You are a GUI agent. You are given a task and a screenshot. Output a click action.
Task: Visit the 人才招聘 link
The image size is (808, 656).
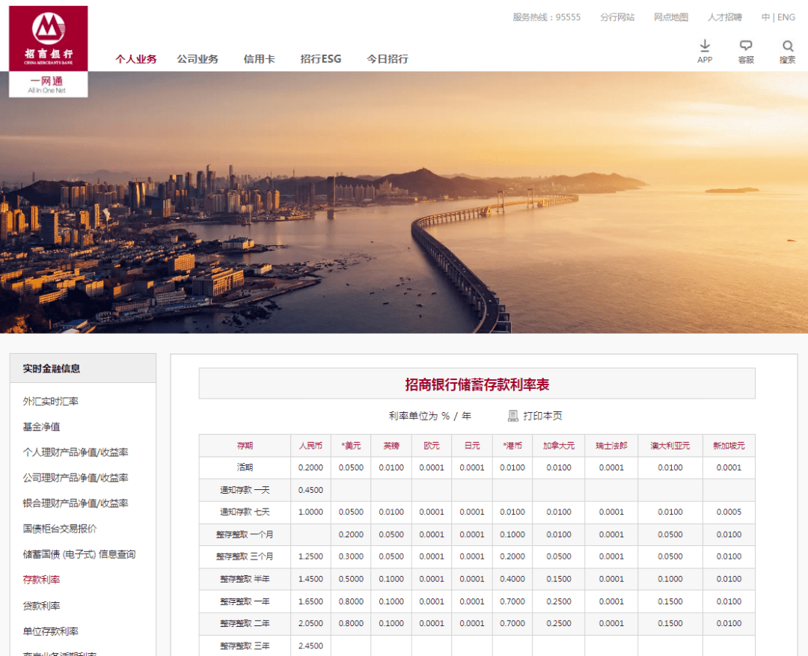point(724,17)
